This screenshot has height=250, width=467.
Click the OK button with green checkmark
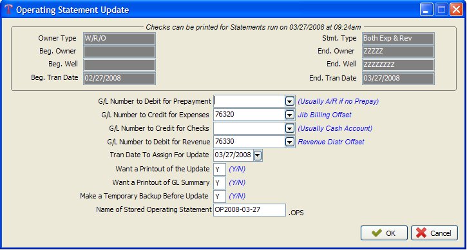[x=384, y=233]
